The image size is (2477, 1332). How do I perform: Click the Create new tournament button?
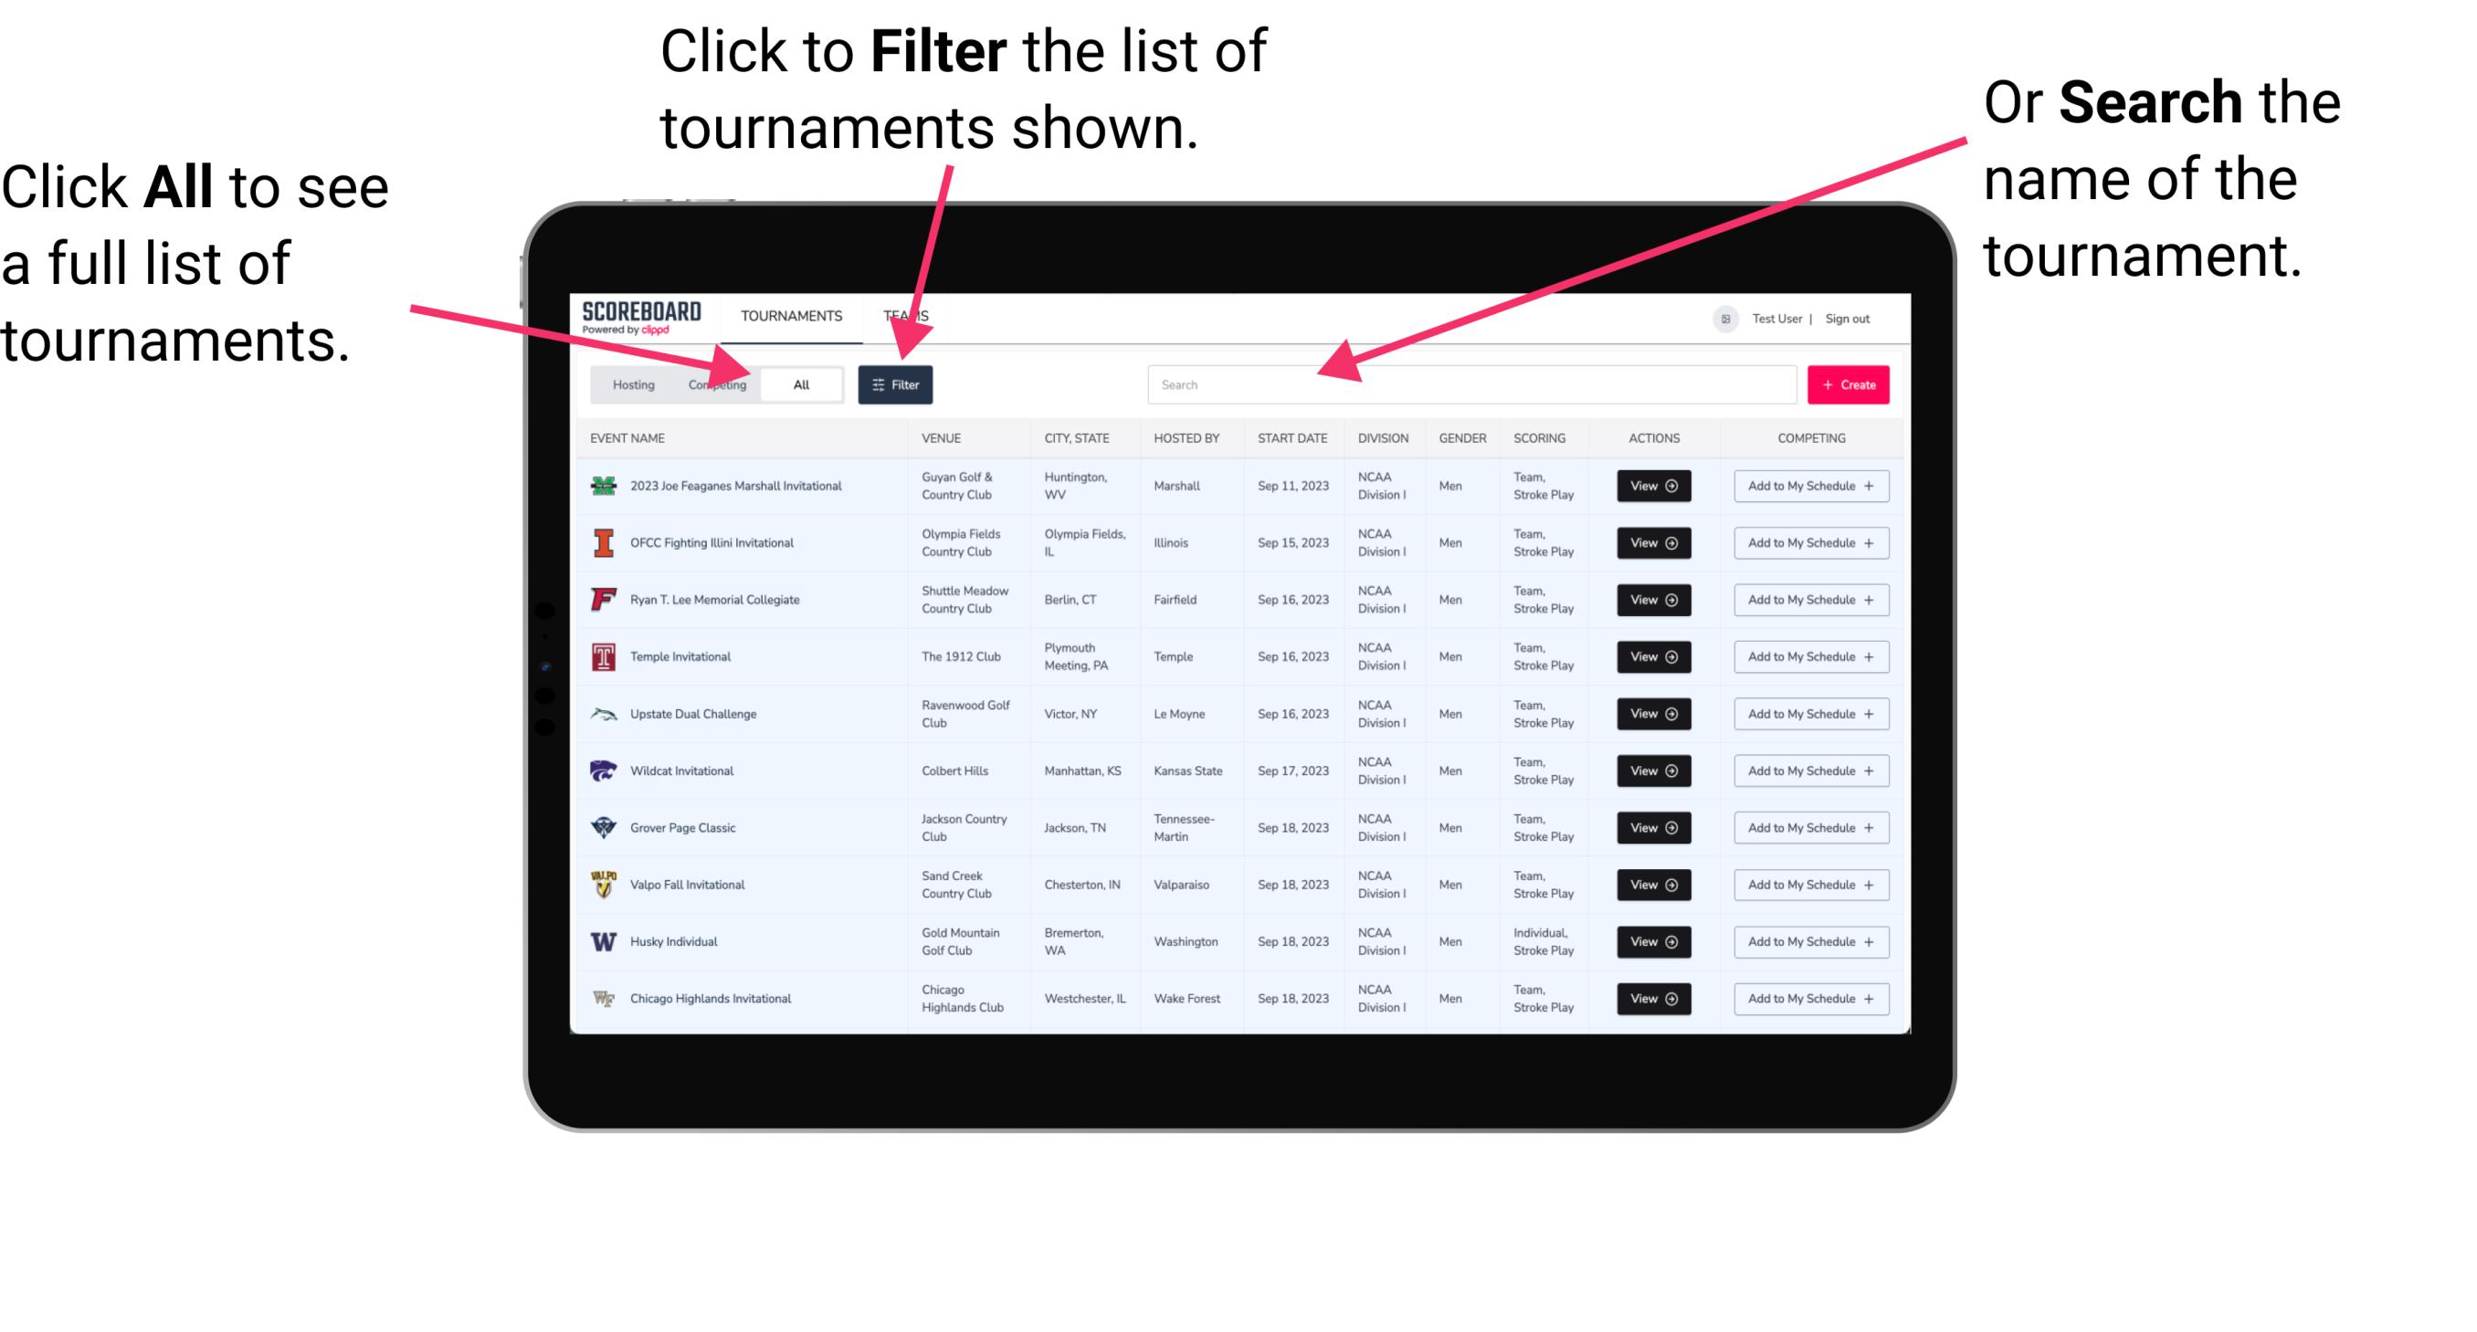(1849, 383)
